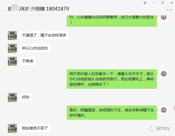
Task: Open the three-dot chat options menu
Action: 169,10
